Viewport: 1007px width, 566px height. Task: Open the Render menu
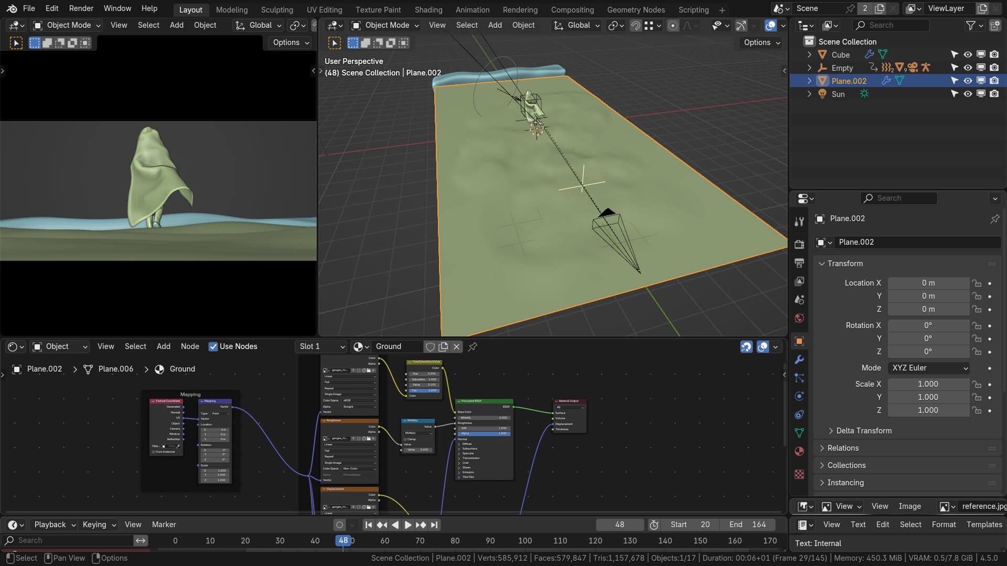[81, 8]
